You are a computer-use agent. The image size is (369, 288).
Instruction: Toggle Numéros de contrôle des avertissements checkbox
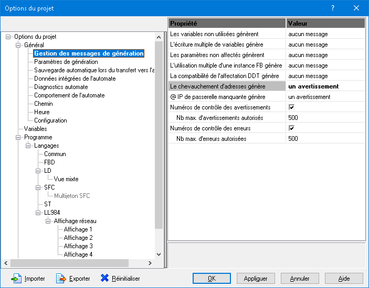(x=291, y=107)
